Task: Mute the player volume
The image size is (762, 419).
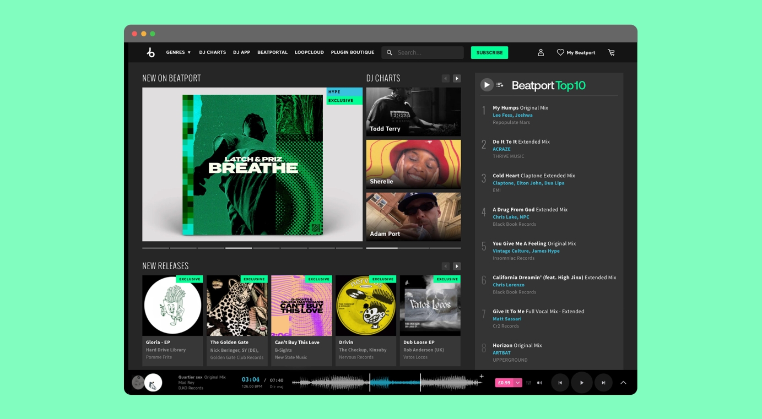Action: coord(539,383)
